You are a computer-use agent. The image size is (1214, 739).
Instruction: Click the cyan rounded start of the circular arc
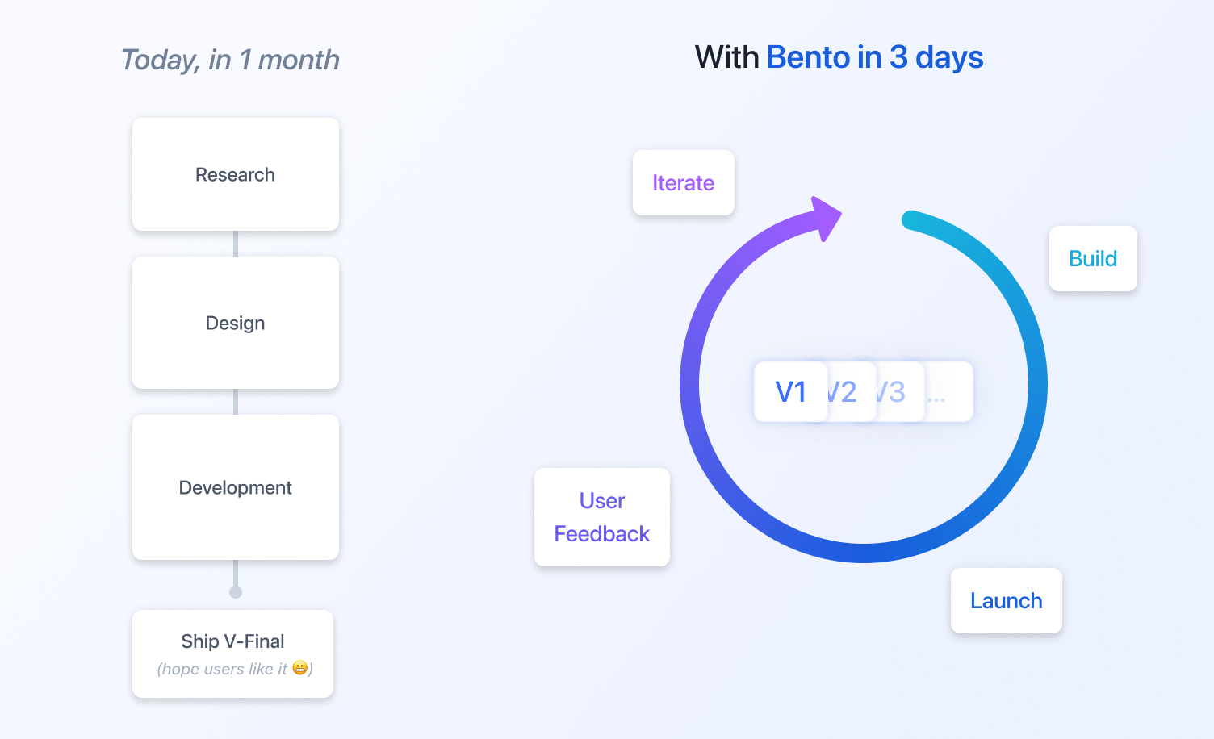910,220
